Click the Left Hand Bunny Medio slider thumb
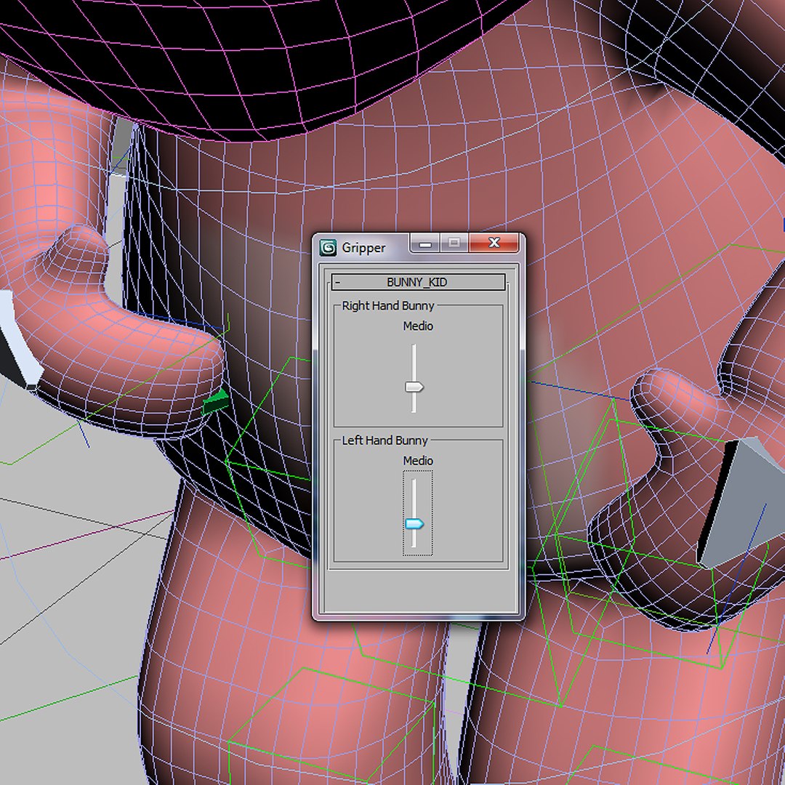 pos(414,523)
